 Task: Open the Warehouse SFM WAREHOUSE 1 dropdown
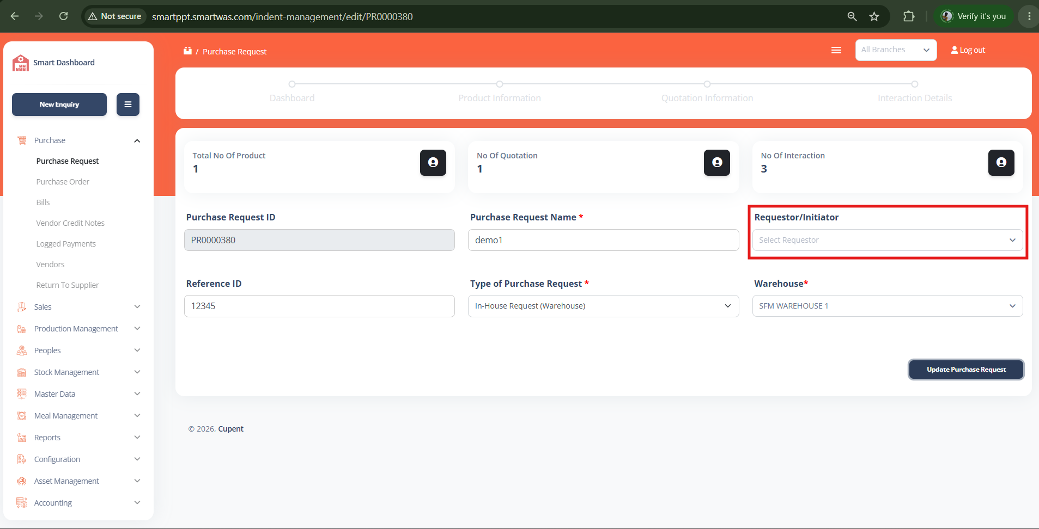click(888, 306)
